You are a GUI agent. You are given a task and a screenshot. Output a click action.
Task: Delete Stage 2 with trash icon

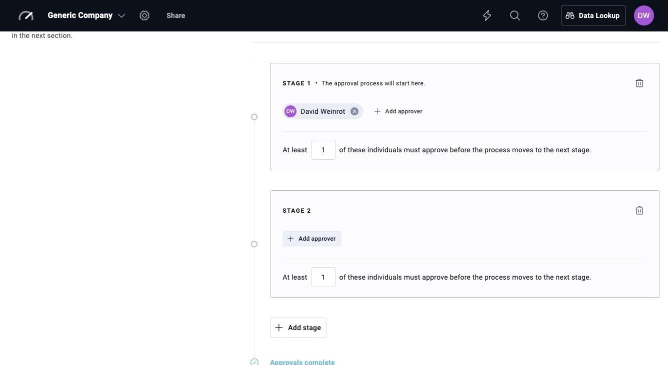pos(639,211)
